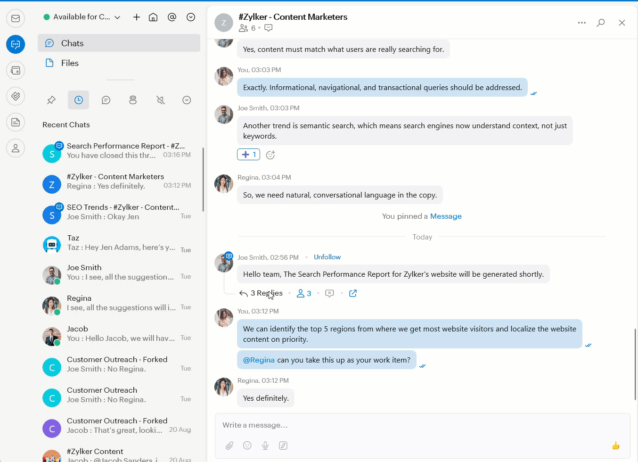This screenshot has height=462, width=638.
Task: Open the calendar icon in left rail
Action: (x=16, y=70)
